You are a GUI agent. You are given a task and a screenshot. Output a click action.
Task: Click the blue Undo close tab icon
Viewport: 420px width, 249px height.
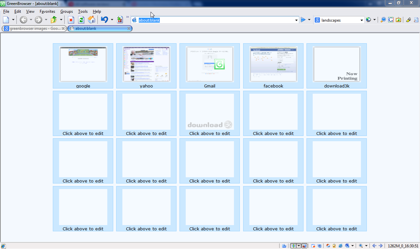104,20
